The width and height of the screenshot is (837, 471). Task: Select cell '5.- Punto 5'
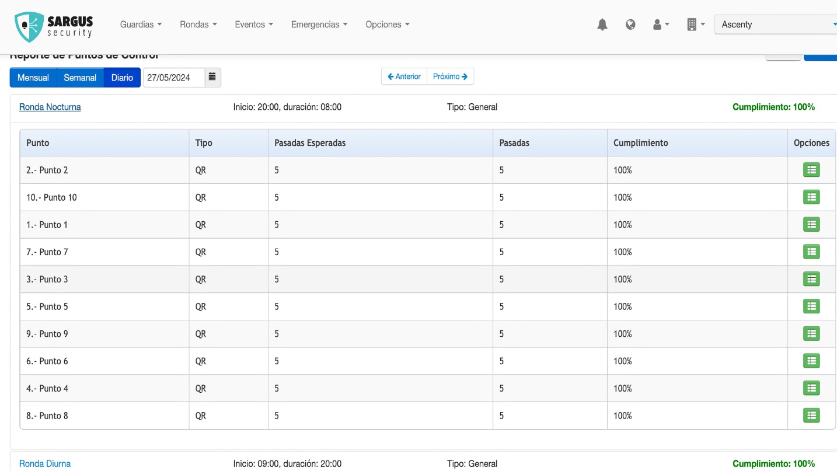pos(104,306)
